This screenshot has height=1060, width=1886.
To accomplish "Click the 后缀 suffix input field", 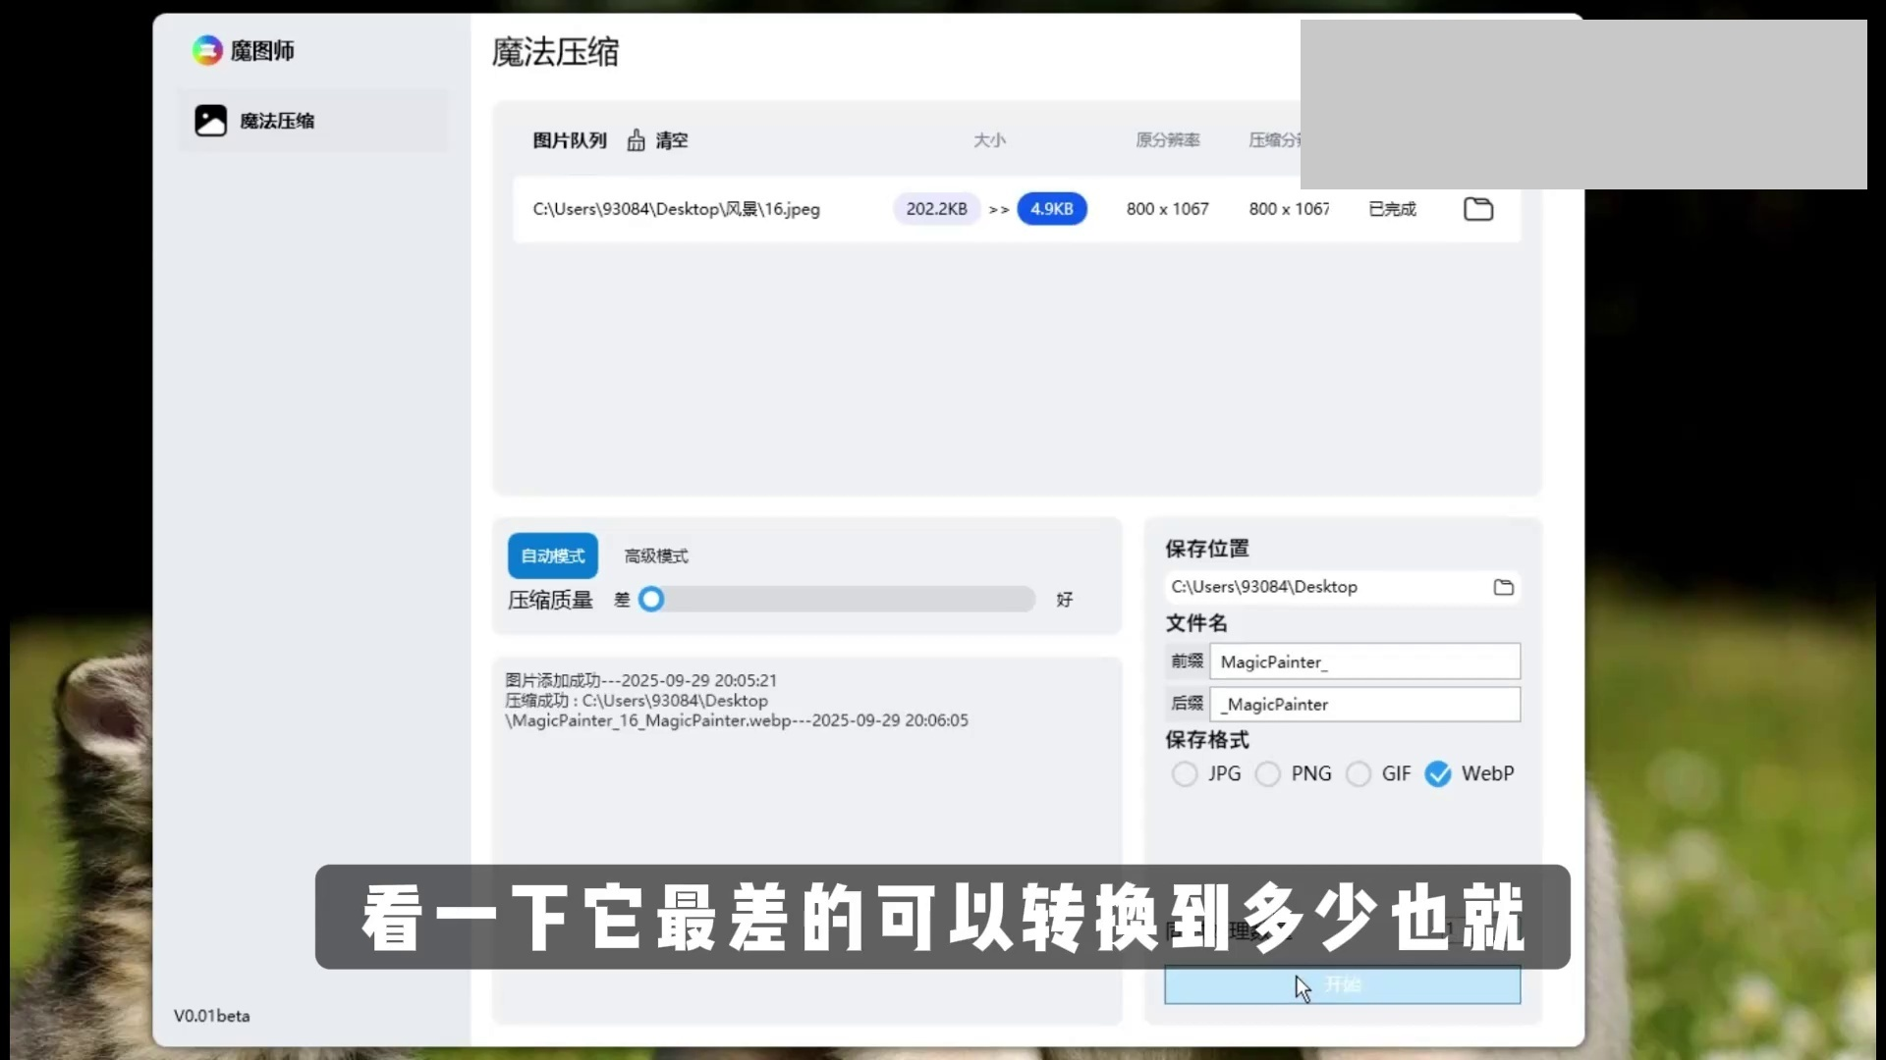I will (1363, 705).
